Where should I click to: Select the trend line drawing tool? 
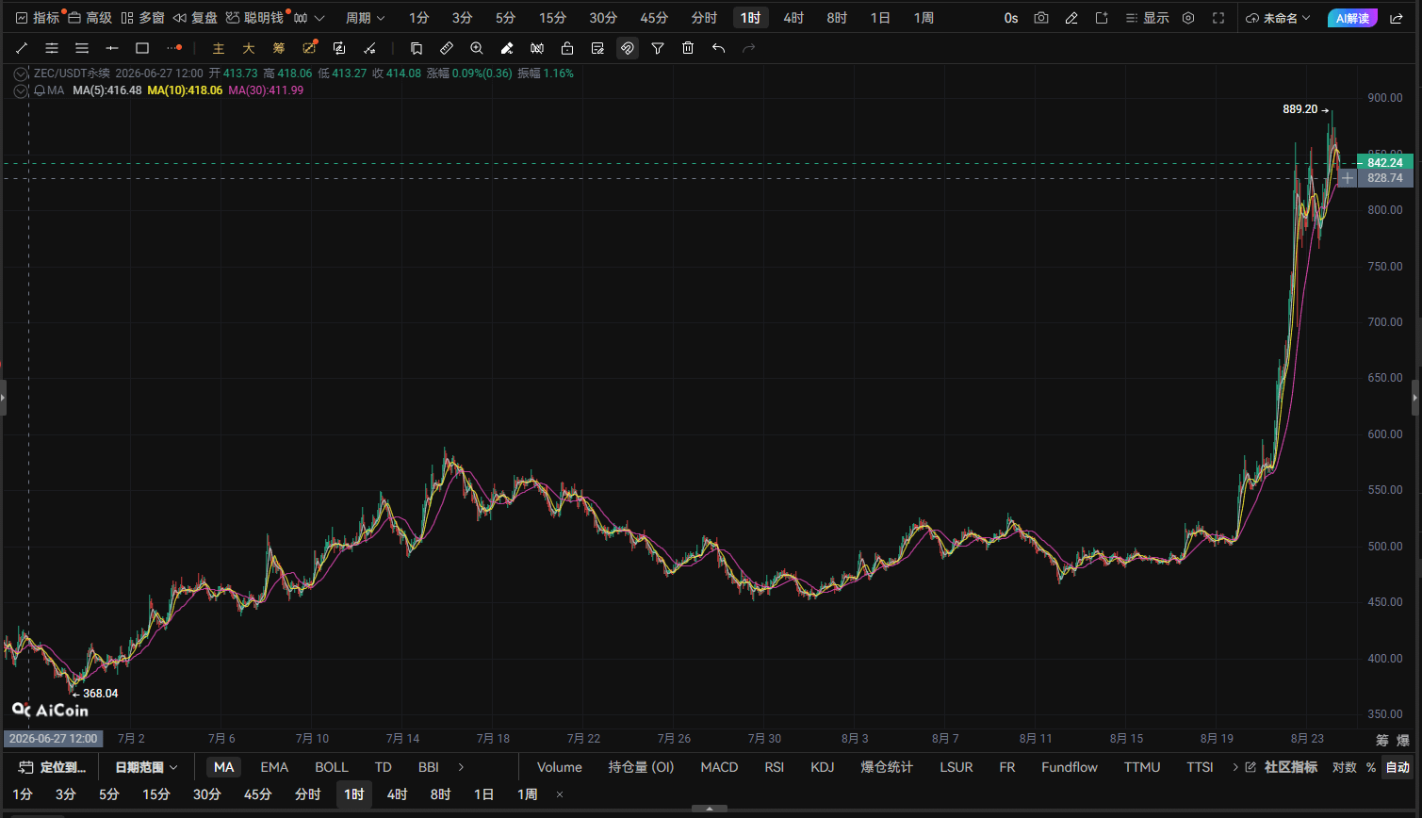point(22,48)
